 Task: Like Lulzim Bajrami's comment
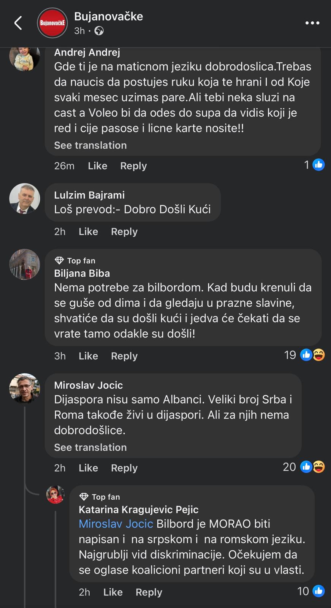tap(88, 231)
